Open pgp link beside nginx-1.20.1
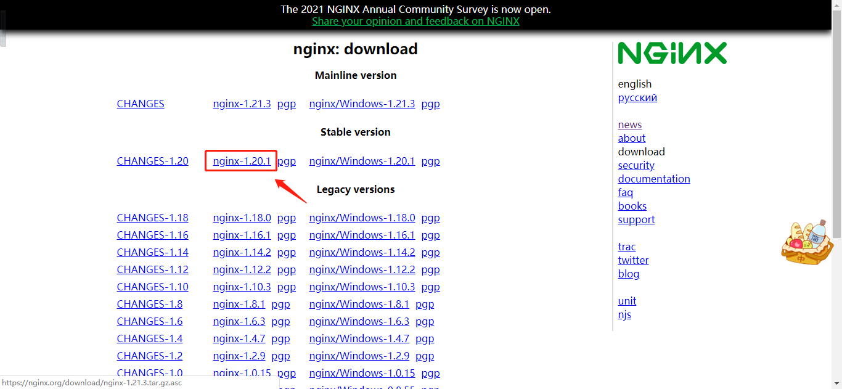 [x=287, y=161]
